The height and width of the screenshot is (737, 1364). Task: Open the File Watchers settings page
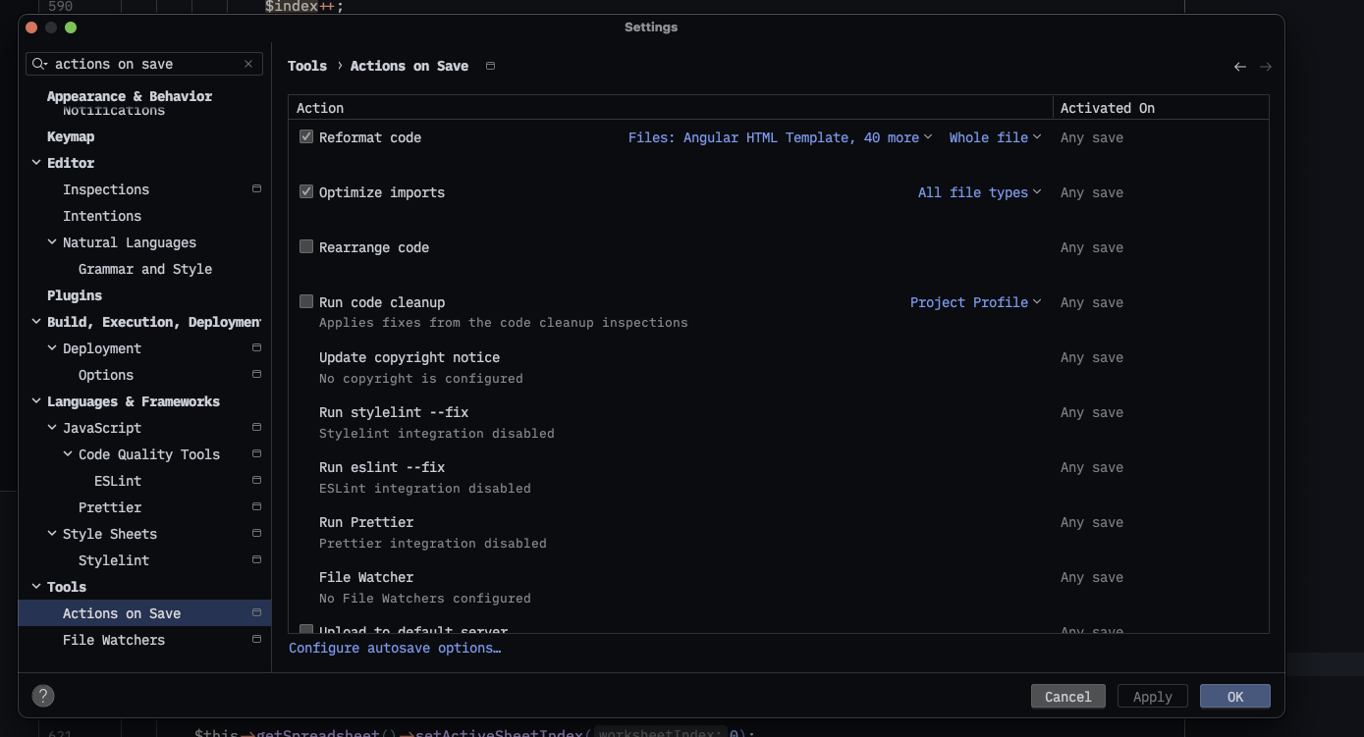pos(114,640)
